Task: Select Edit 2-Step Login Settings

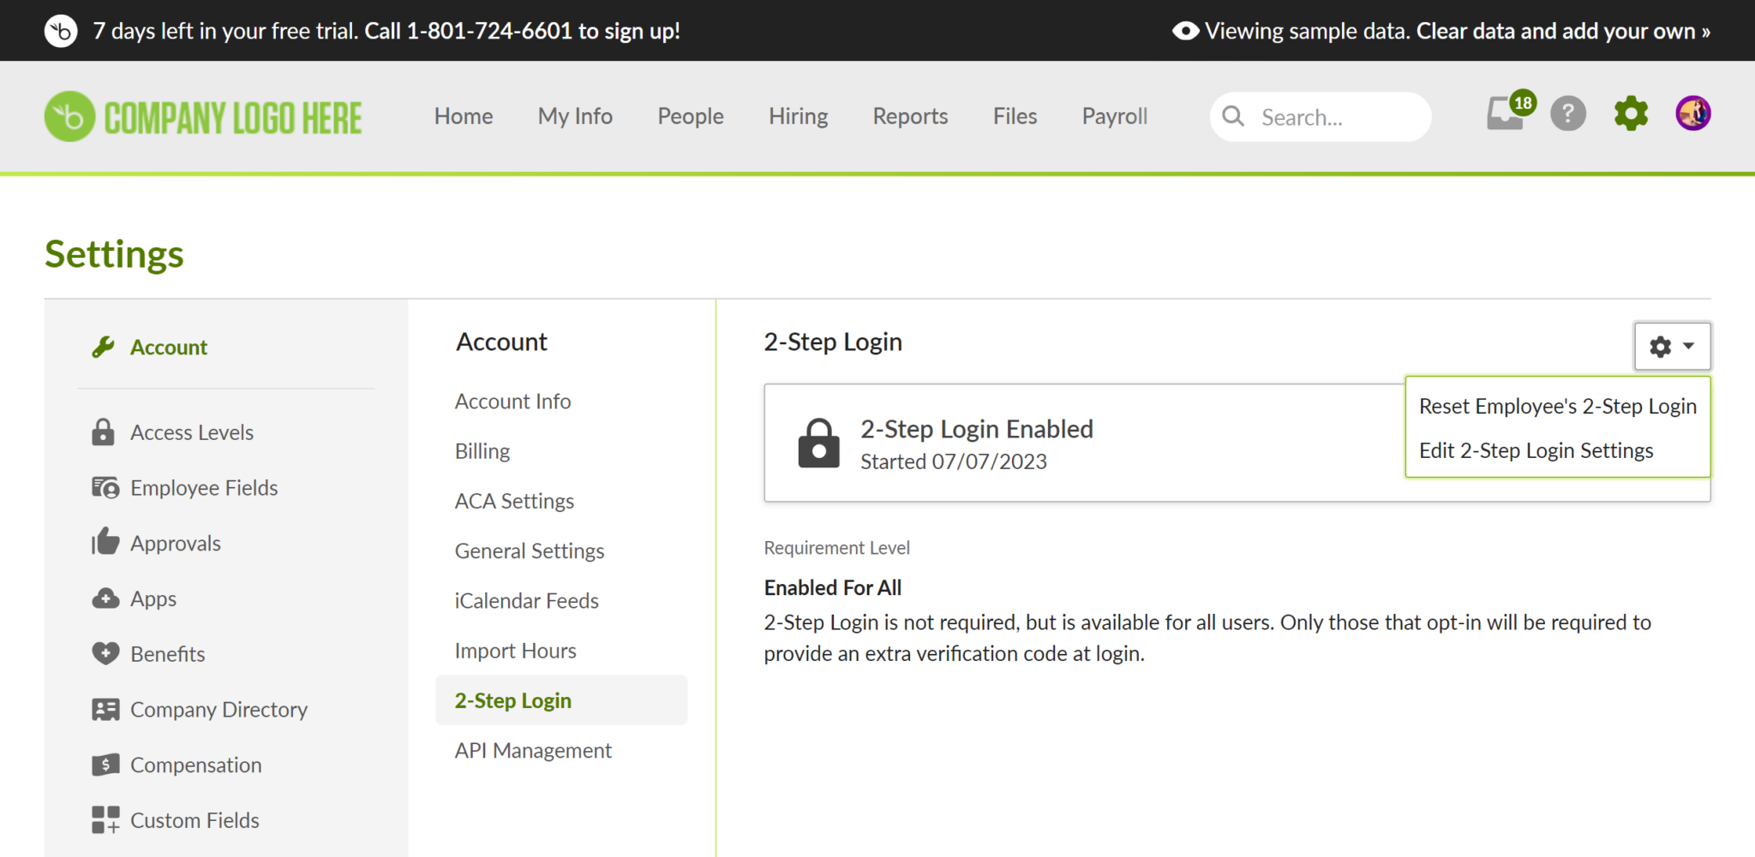Action: pos(1536,449)
